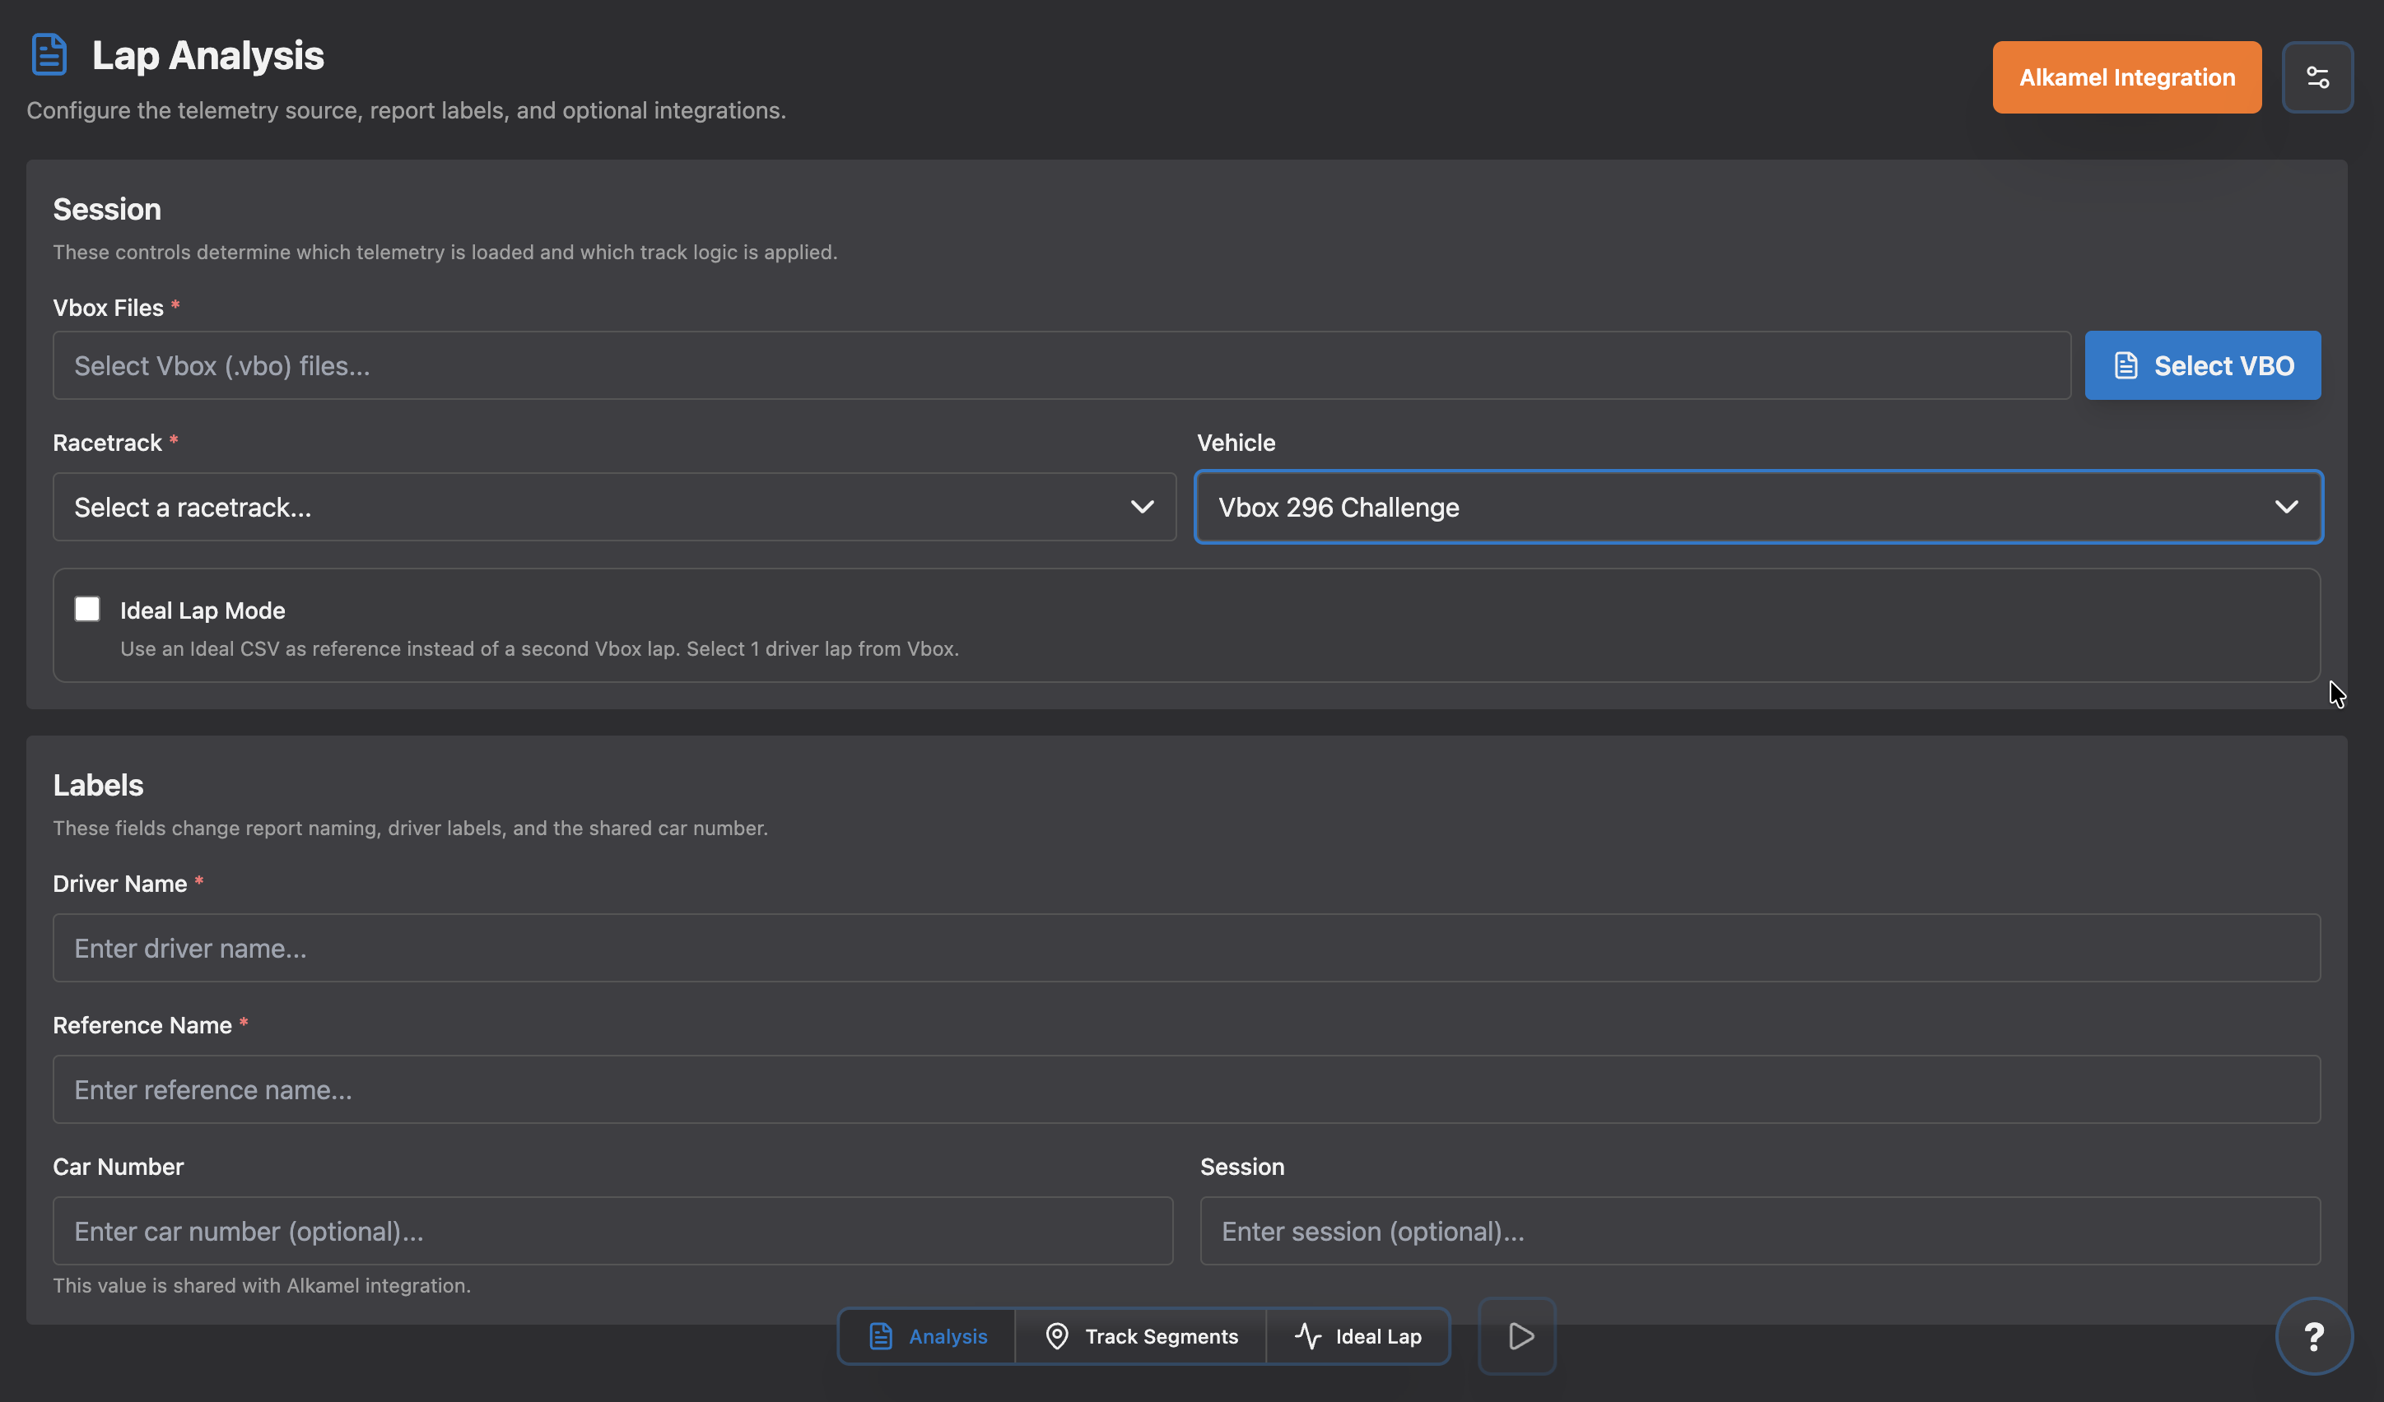Screen dimensions: 2384x1402
Task: Click the chevron on the racetrack selector
Action: tap(1141, 507)
